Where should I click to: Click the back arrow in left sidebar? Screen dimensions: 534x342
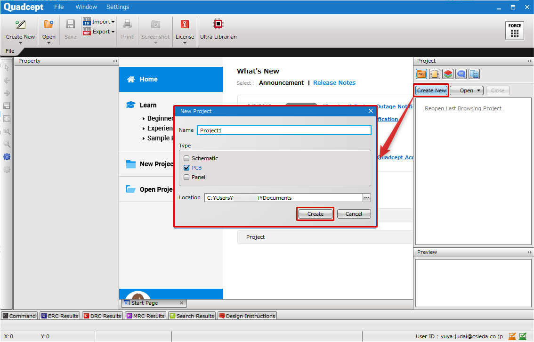[7, 81]
